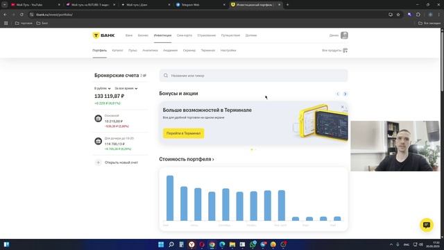Click the magnifier icon in the search field

coord(166,76)
